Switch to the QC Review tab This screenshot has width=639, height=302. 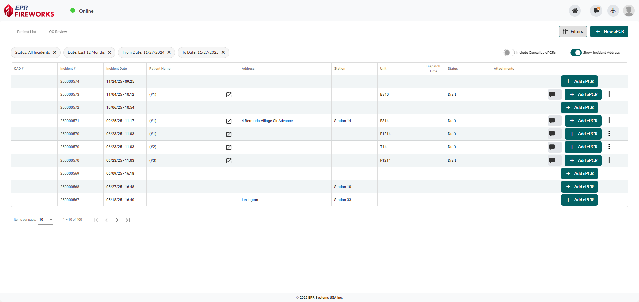pos(58,32)
